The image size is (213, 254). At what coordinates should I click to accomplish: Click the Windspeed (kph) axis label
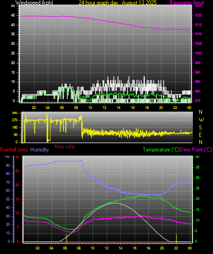click(34, 2)
